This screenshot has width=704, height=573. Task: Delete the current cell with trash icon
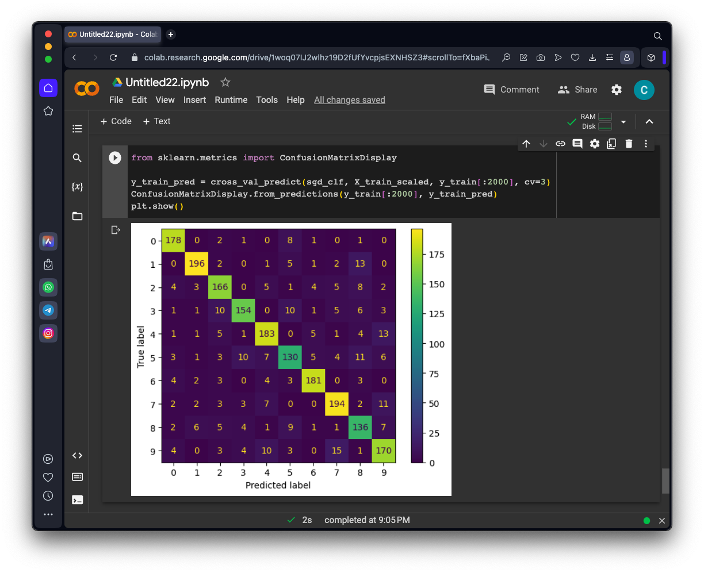(x=629, y=144)
